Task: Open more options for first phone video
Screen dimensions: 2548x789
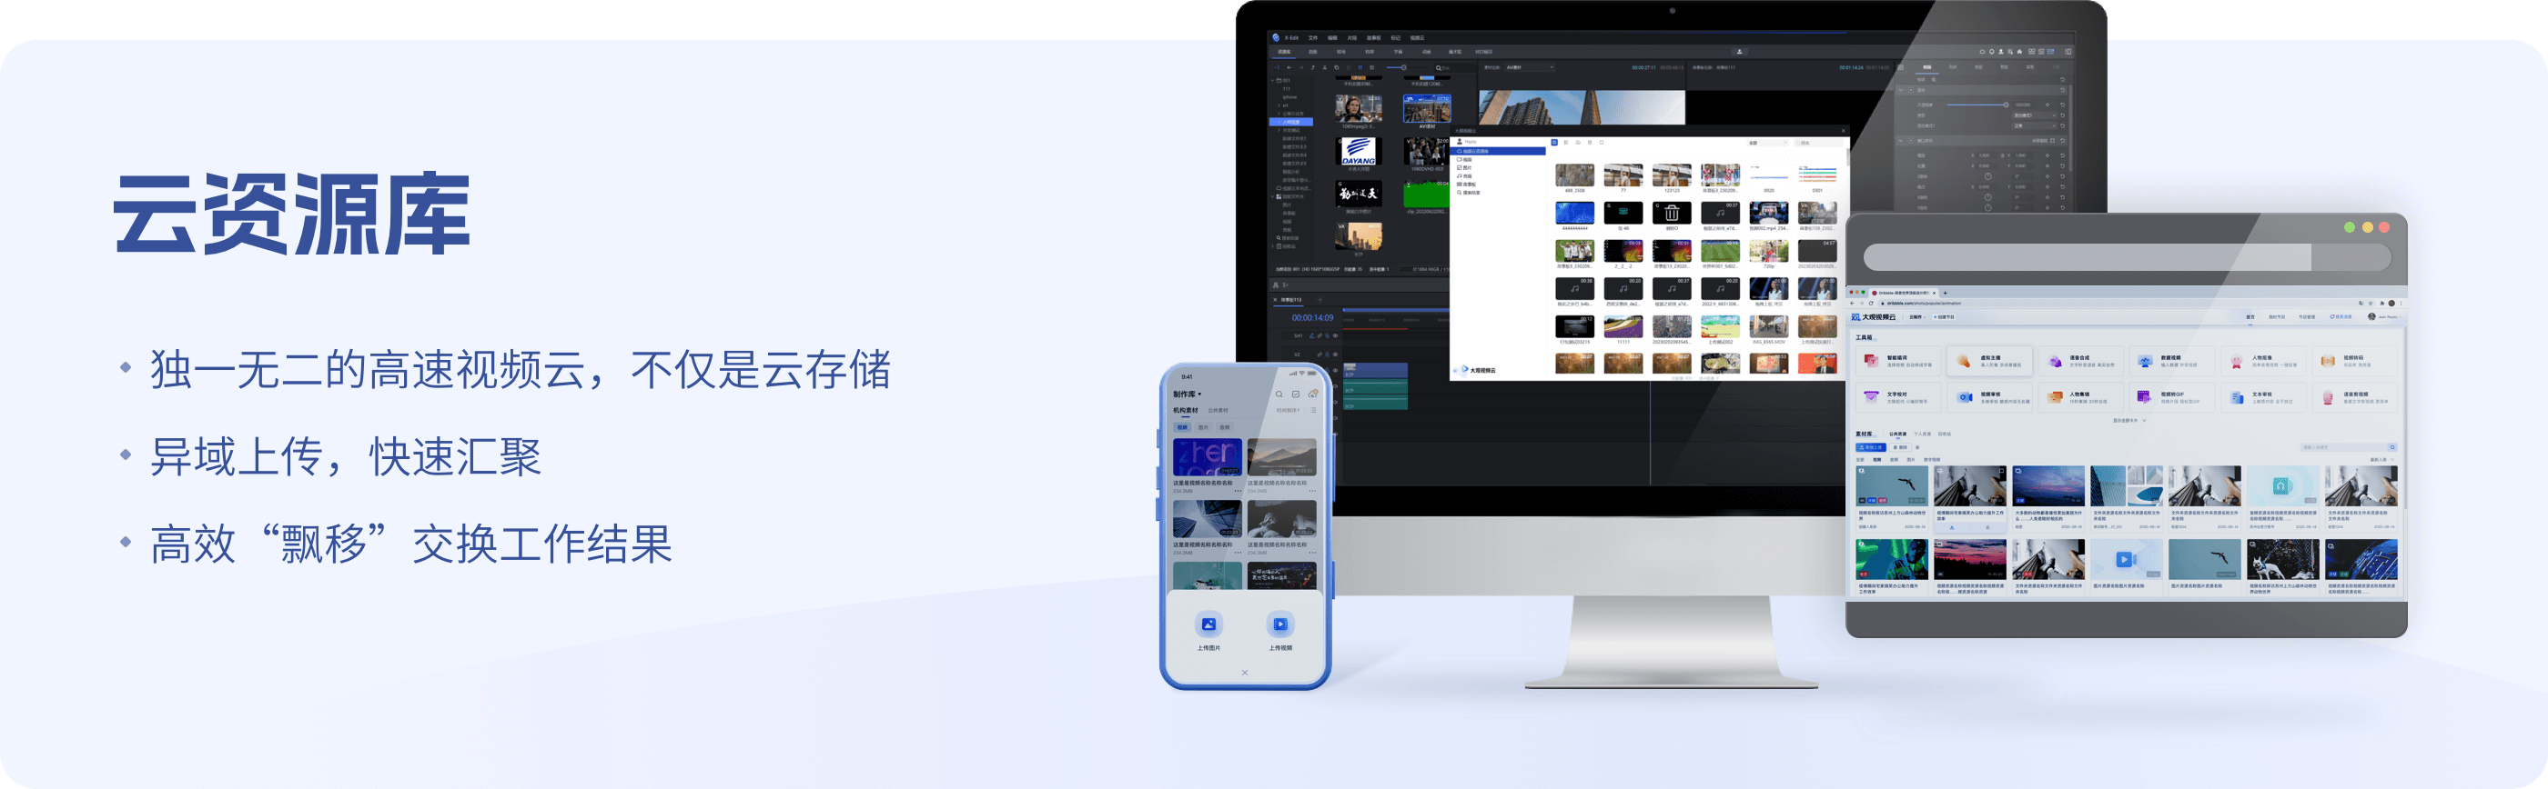Action: [1238, 491]
